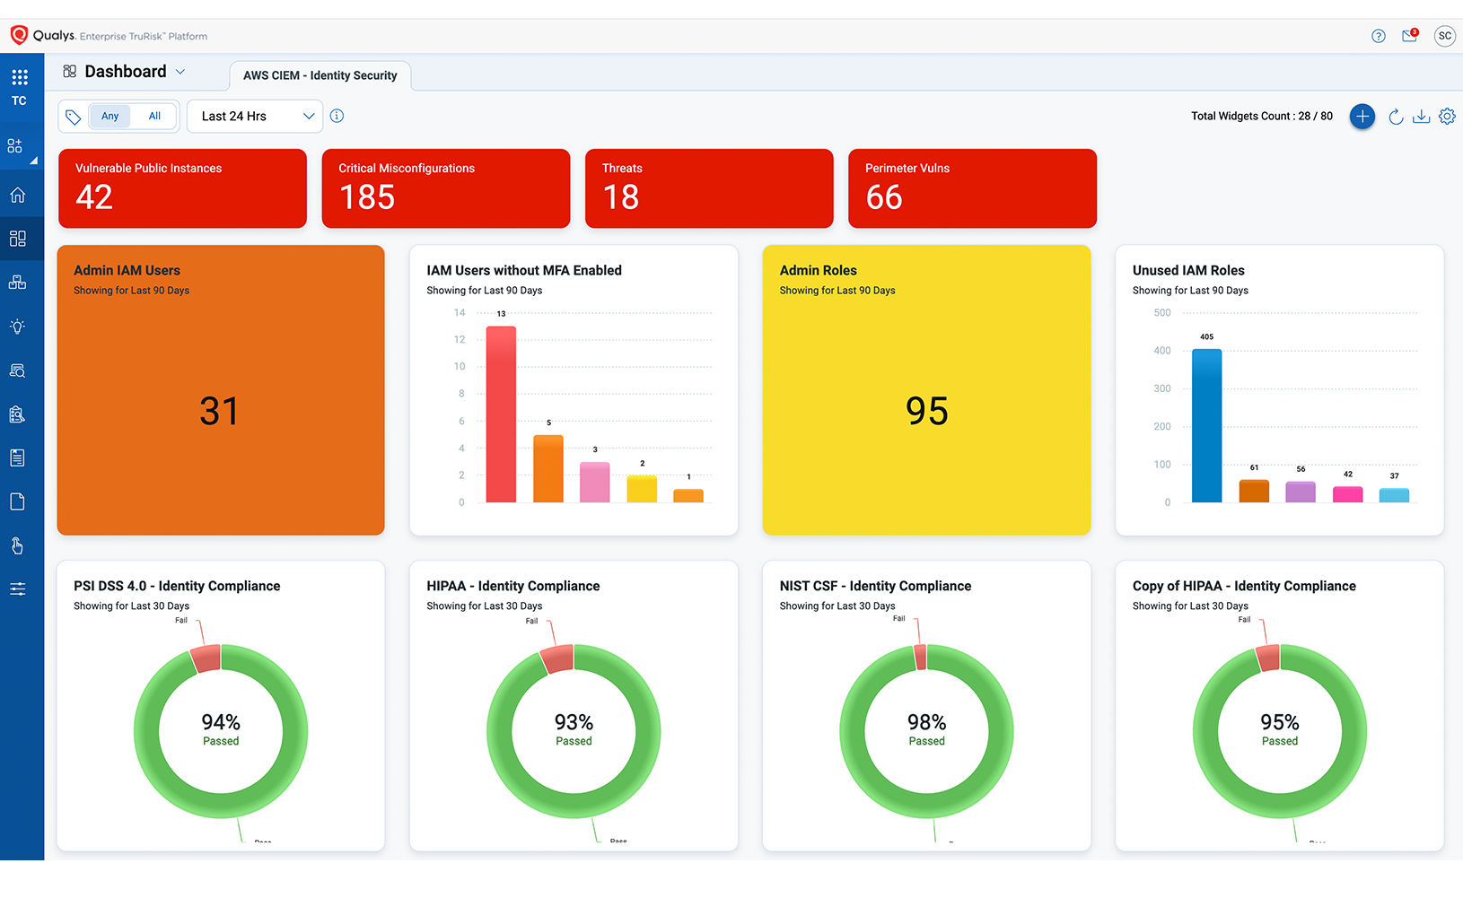Open the app picker grid icon

[19, 77]
